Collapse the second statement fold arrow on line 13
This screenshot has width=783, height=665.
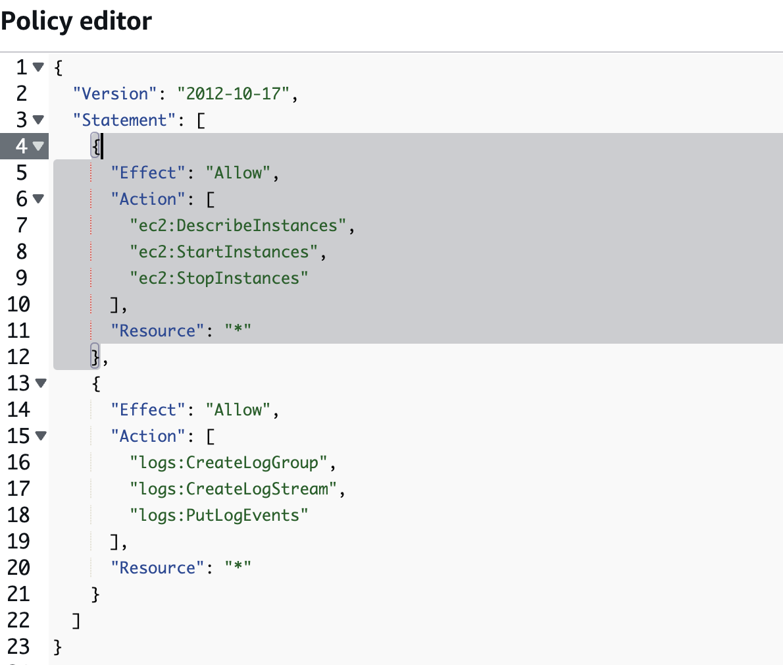(41, 383)
